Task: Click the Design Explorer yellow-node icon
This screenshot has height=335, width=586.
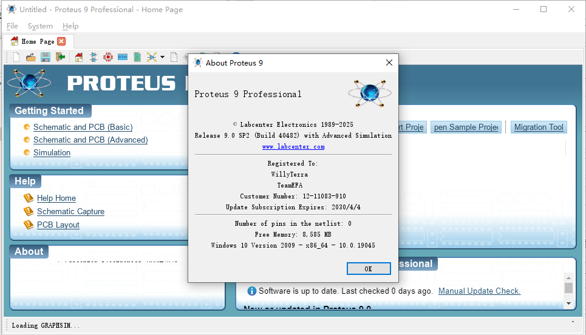Action: coord(152,57)
